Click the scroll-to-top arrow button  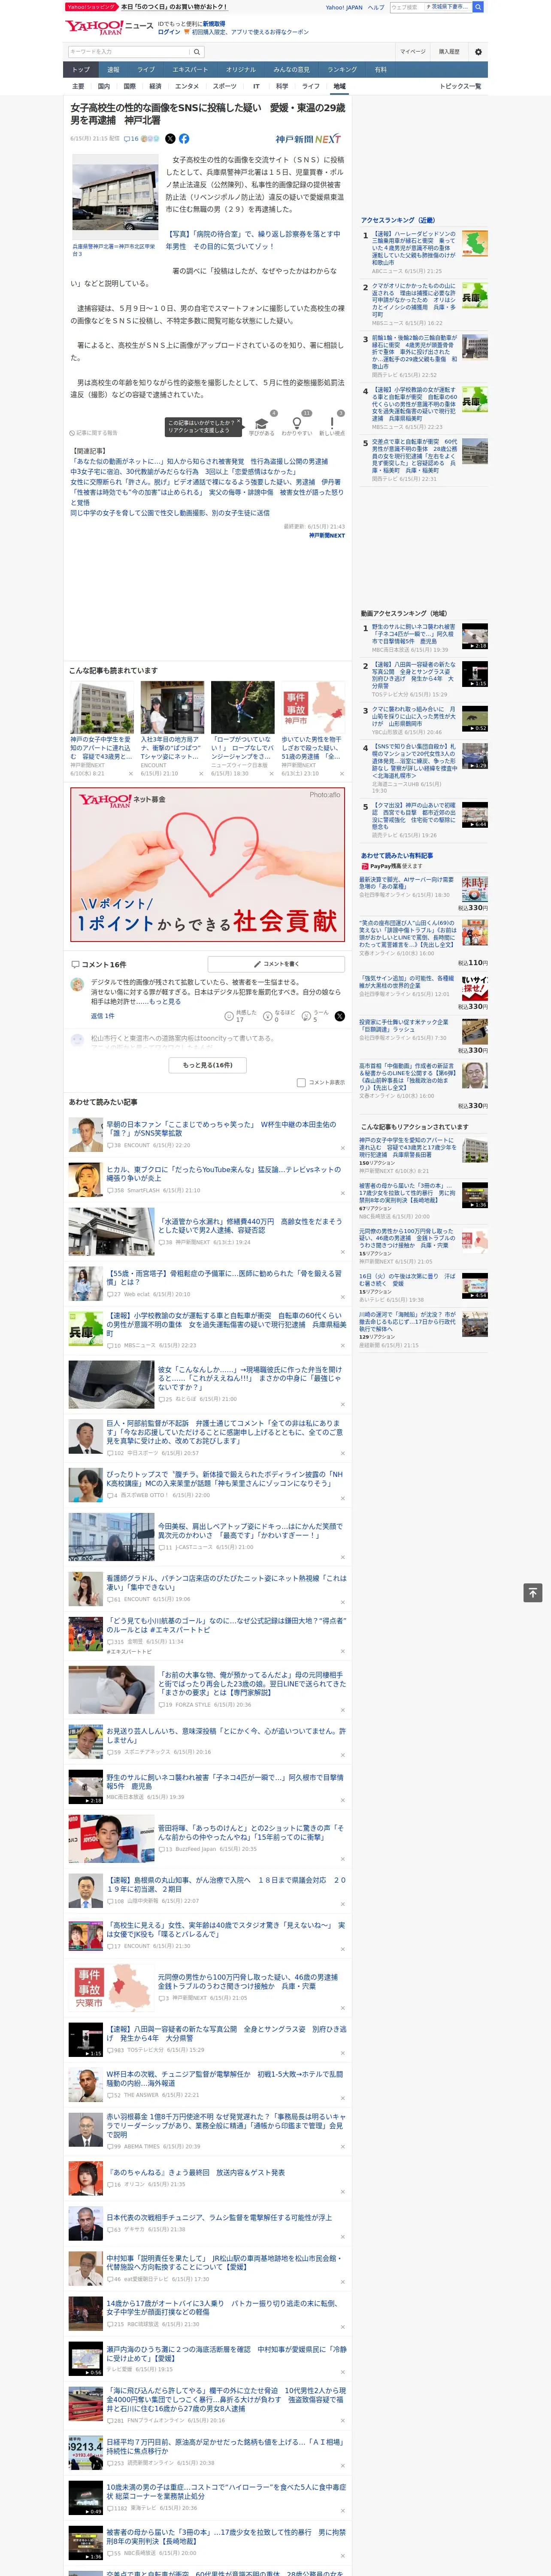[x=532, y=1593]
